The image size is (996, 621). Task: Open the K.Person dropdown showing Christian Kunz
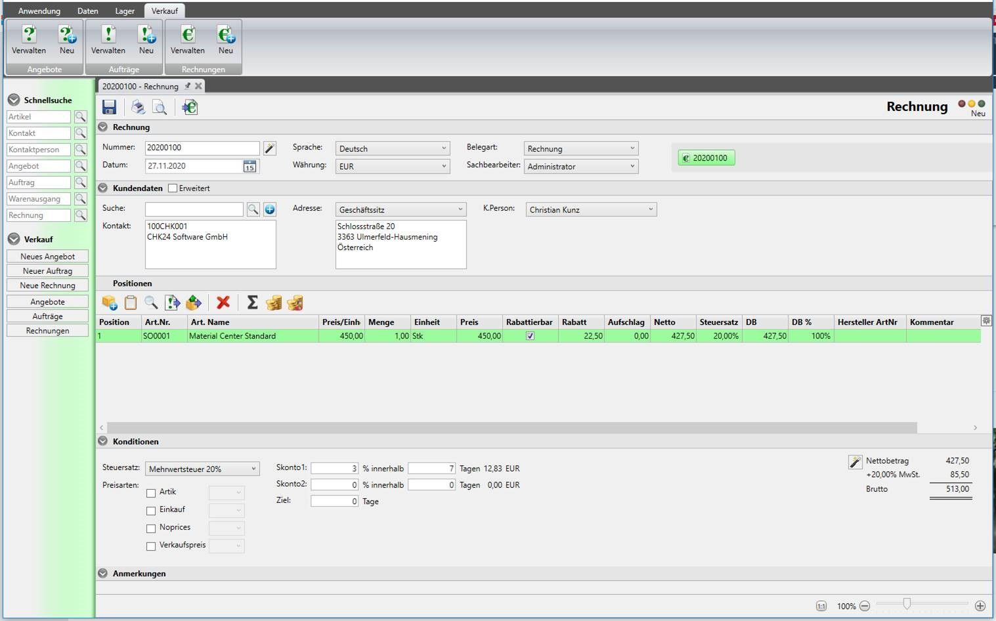click(x=591, y=209)
